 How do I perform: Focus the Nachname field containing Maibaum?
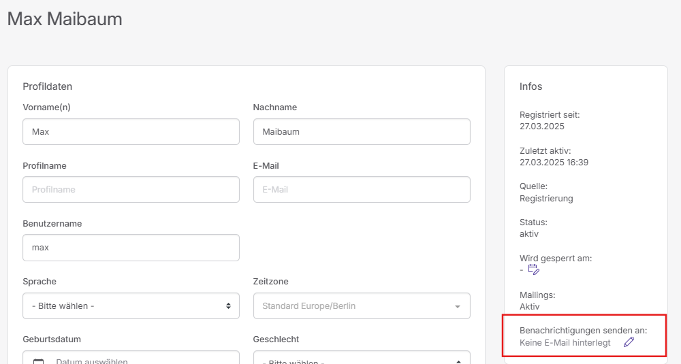point(362,131)
